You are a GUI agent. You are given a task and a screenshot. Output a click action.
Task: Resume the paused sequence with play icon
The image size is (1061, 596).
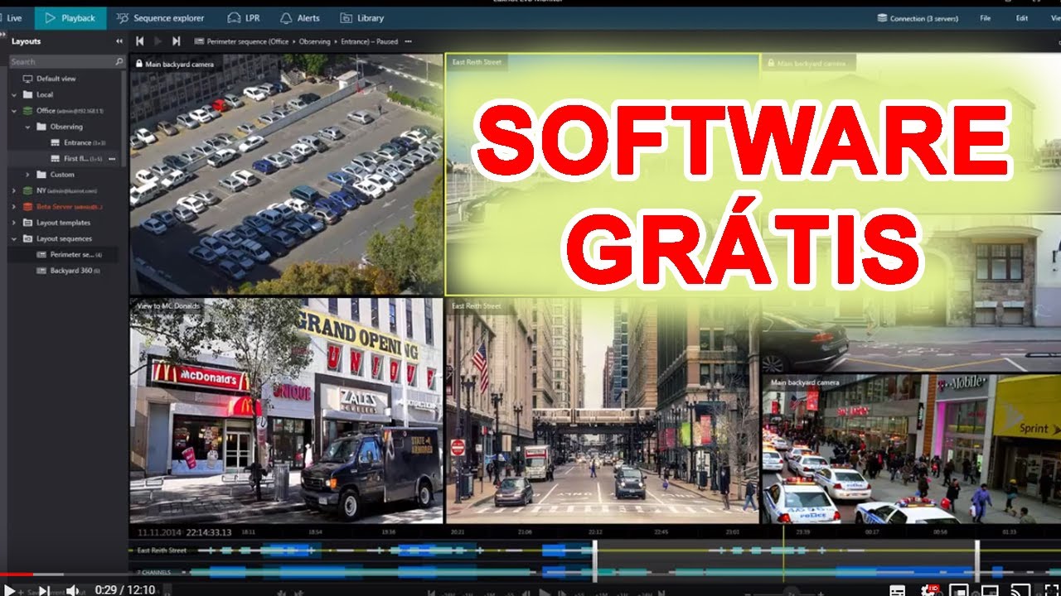(157, 41)
